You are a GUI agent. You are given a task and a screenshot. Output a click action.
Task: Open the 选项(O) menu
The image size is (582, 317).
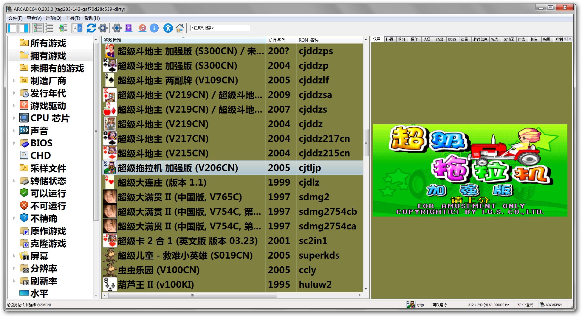53,18
